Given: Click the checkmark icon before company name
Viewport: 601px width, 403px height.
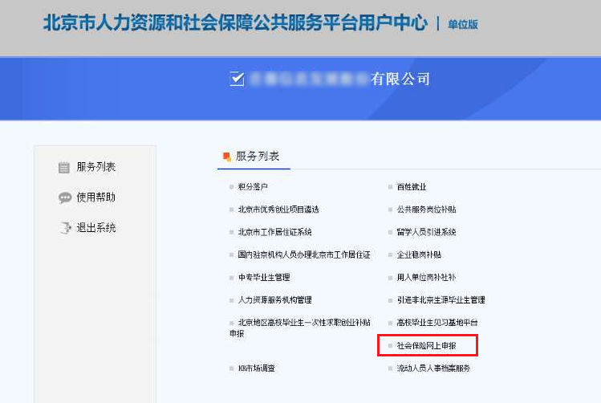Looking at the screenshot, I should [x=236, y=78].
